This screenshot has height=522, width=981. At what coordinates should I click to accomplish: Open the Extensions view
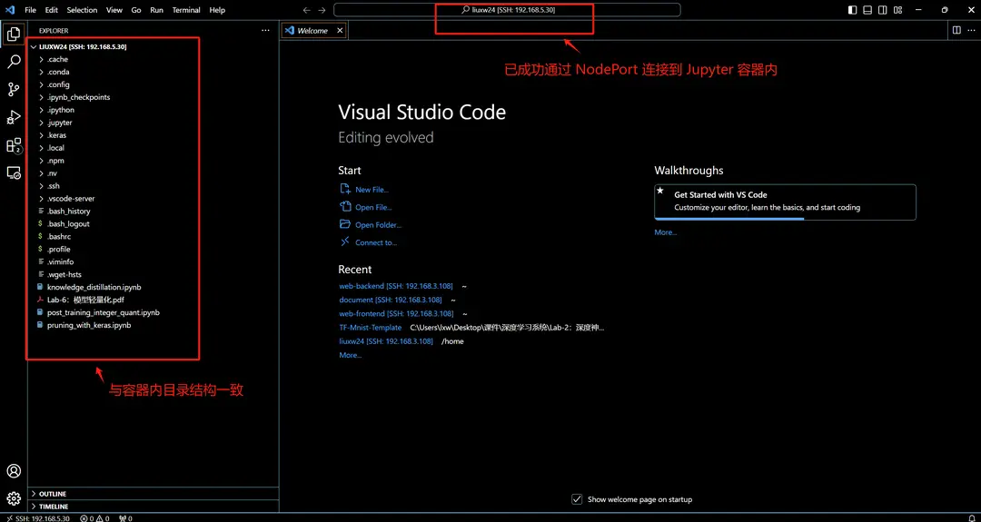(13, 145)
